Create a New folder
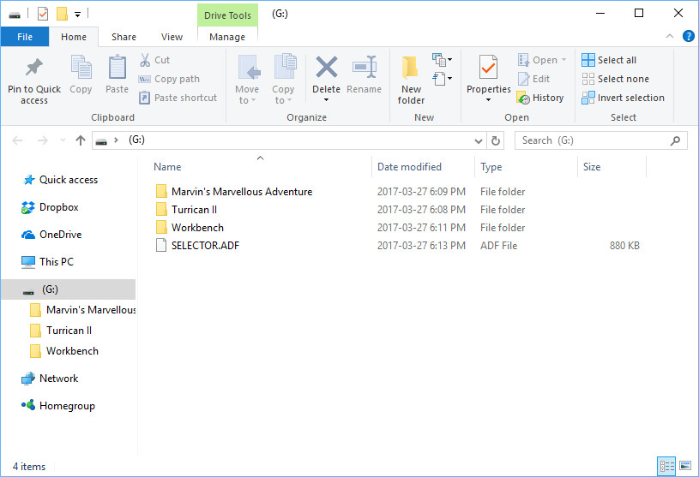699x477 pixels. [411, 80]
